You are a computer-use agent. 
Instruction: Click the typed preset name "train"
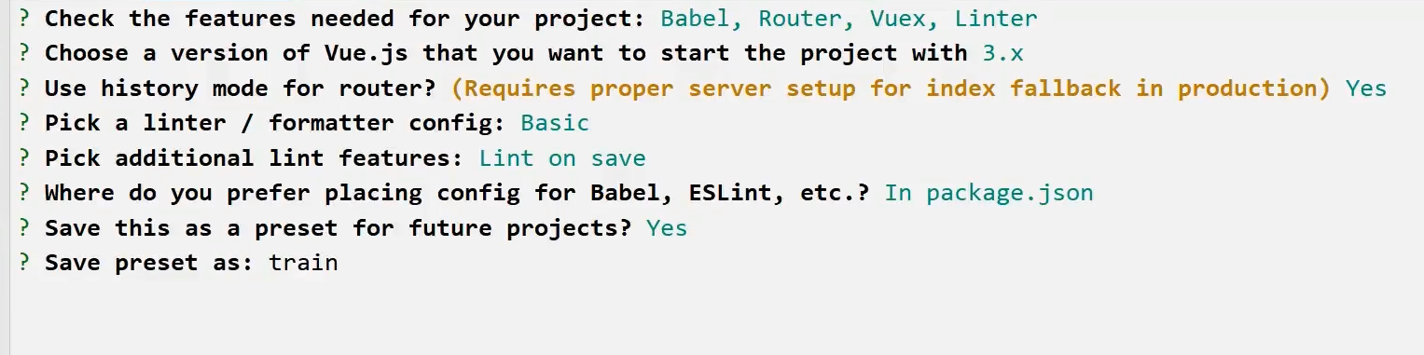point(303,263)
